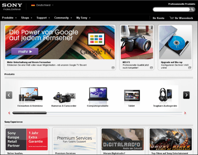The width and height of the screenshot is (198, 155).
Task: Open the NEX-F3 camera image
Action: click(x=137, y=42)
